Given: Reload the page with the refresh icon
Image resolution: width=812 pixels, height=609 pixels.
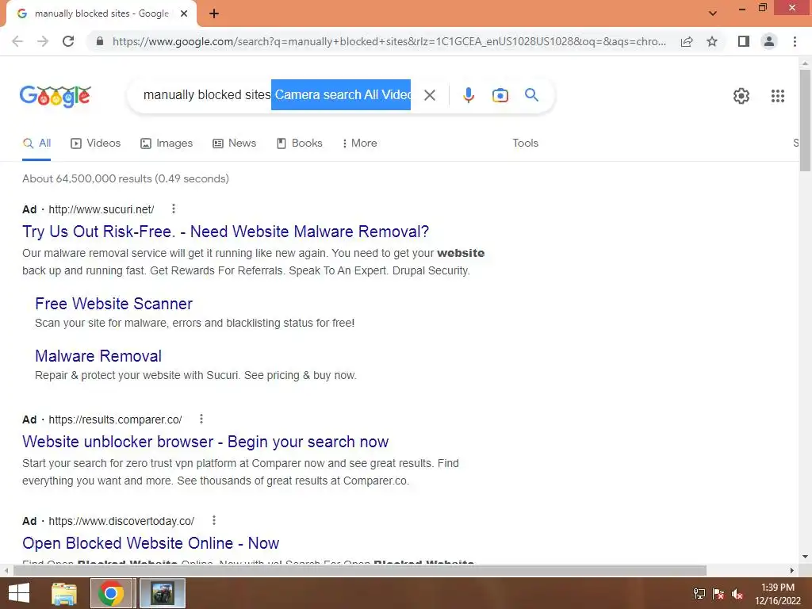Looking at the screenshot, I should [x=68, y=41].
